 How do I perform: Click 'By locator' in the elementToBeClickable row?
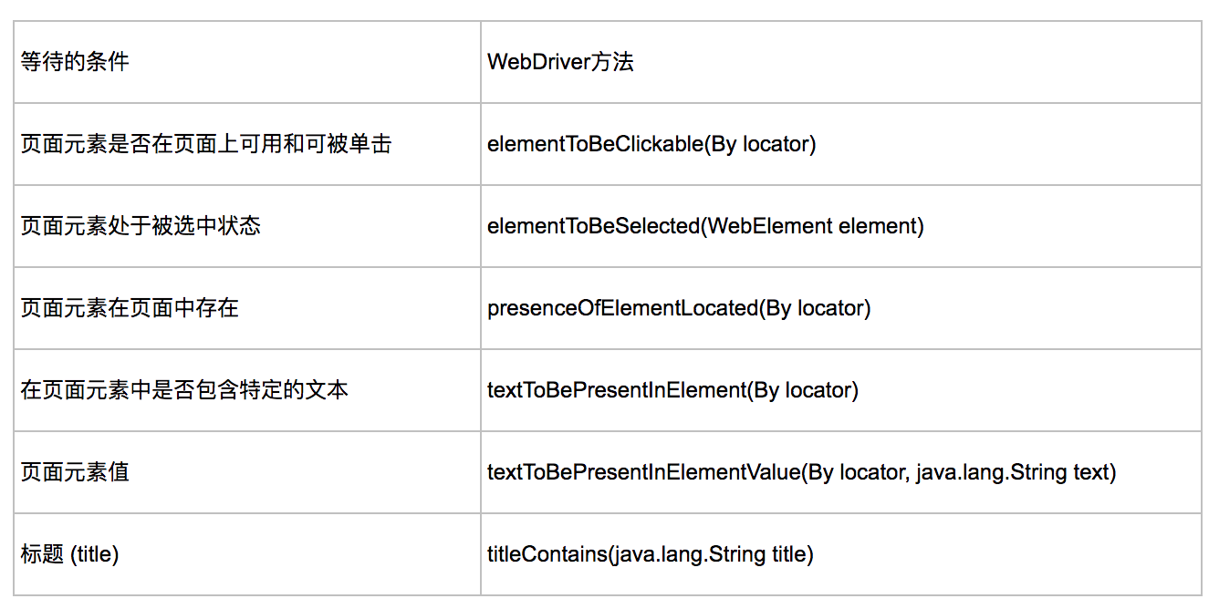click(x=760, y=144)
